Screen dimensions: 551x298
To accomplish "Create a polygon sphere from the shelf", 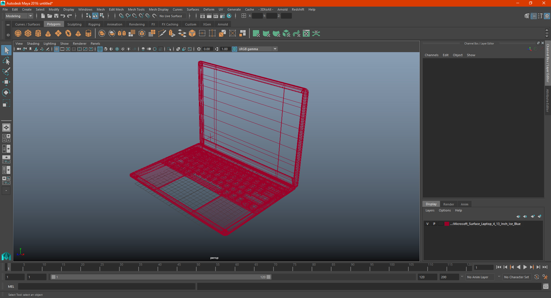I will [18, 34].
